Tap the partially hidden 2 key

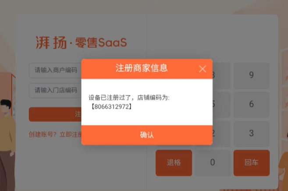point(221,133)
